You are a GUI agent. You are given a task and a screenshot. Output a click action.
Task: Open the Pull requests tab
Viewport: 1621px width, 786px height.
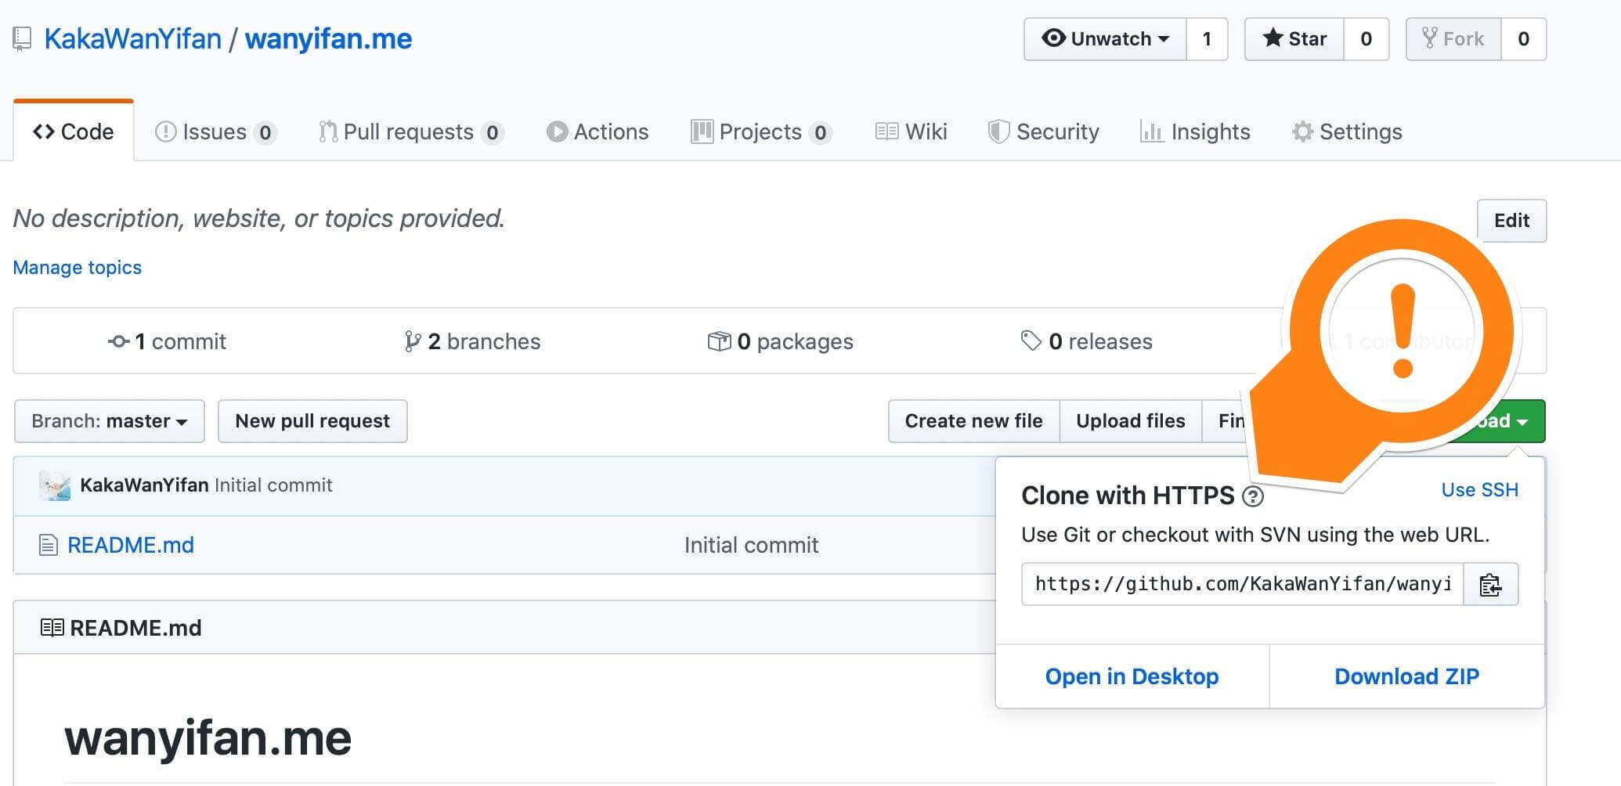[x=409, y=132]
